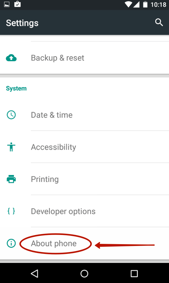Open the Settings search magnifier icon
The height and width of the screenshot is (283, 169).
(159, 22)
